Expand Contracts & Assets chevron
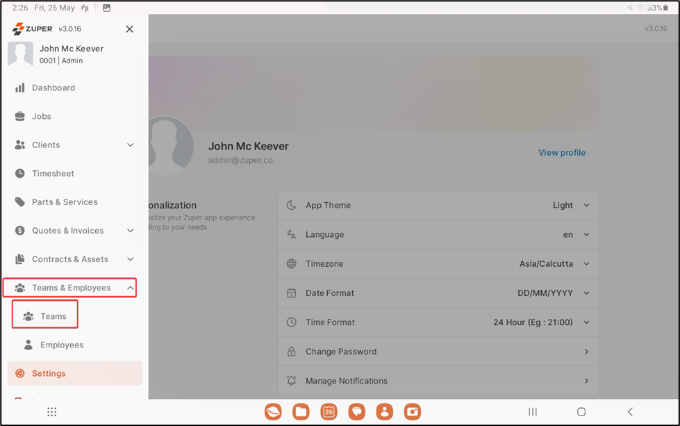This screenshot has height=426, width=680. click(x=131, y=259)
